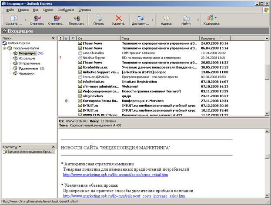
Task: Open the cut_costs_increase_sales.htm link
Action: point(124,196)
